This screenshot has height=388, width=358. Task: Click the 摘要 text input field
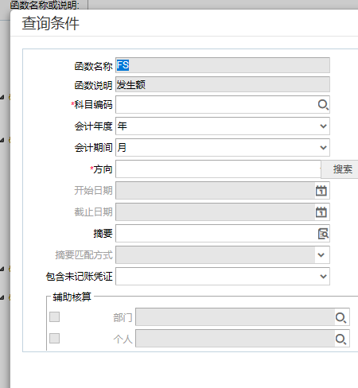click(216, 234)
